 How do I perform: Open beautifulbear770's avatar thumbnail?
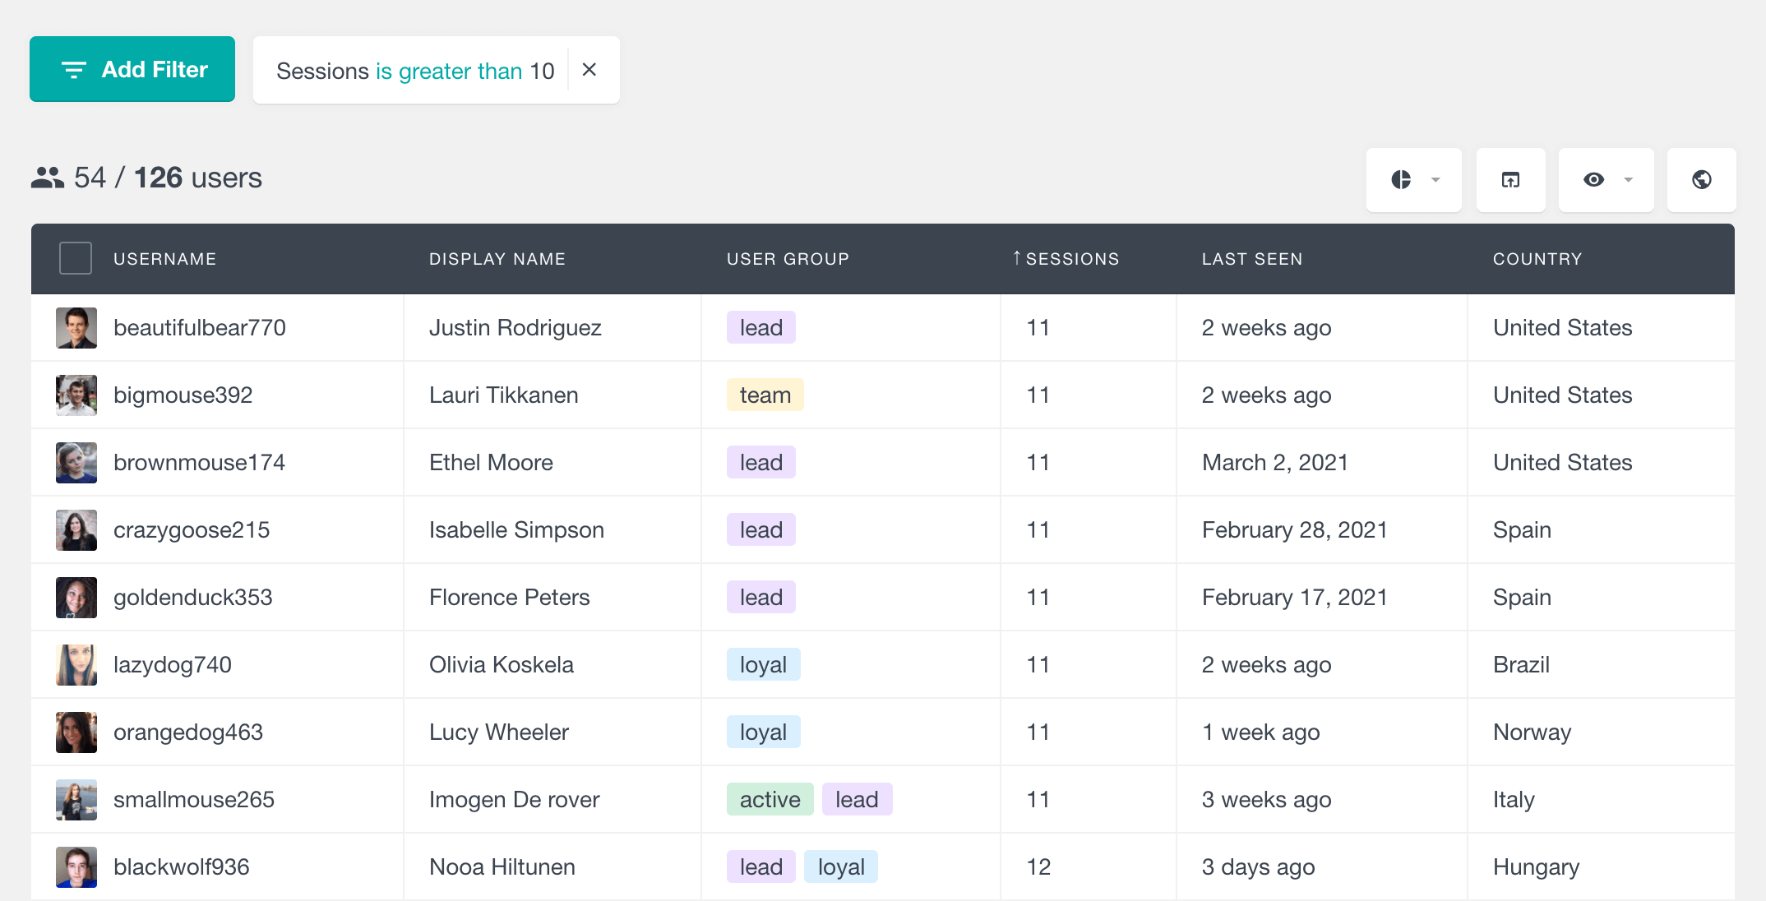pyautogui.click(x=76, y=328)
